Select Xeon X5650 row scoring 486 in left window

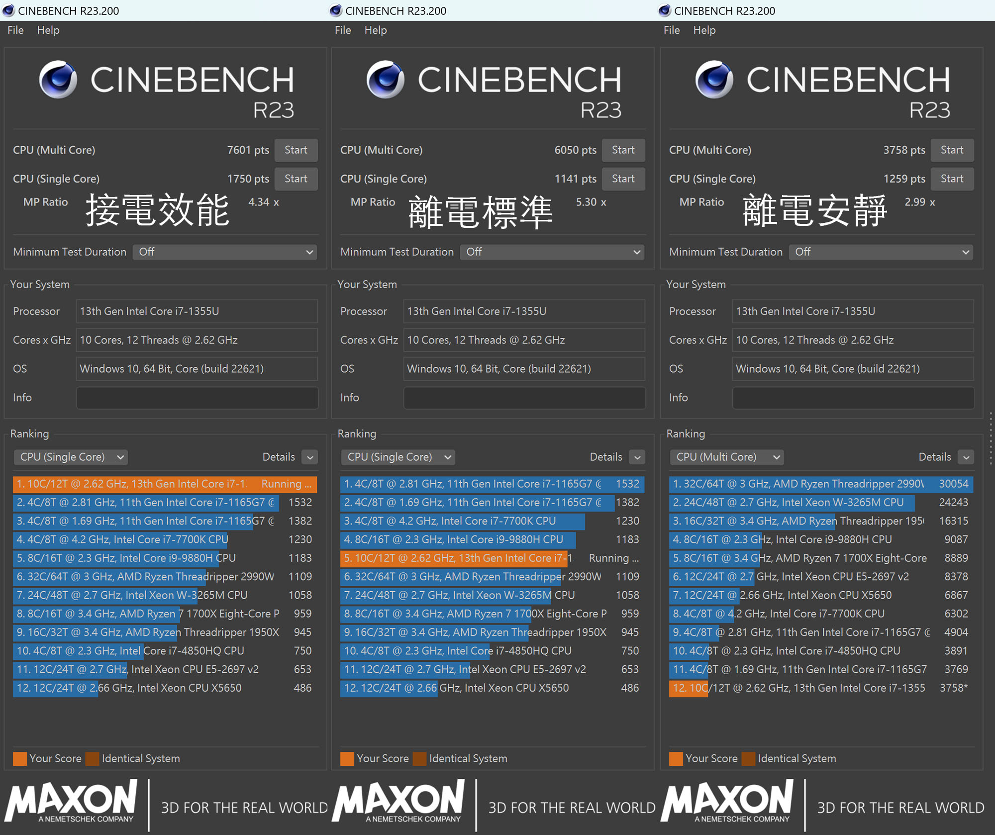(x=165, y=688)
